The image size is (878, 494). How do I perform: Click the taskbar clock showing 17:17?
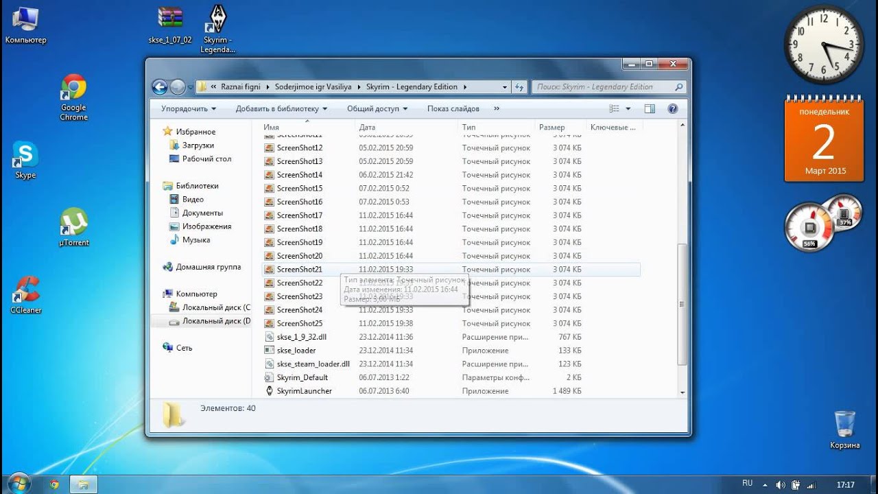846,484
